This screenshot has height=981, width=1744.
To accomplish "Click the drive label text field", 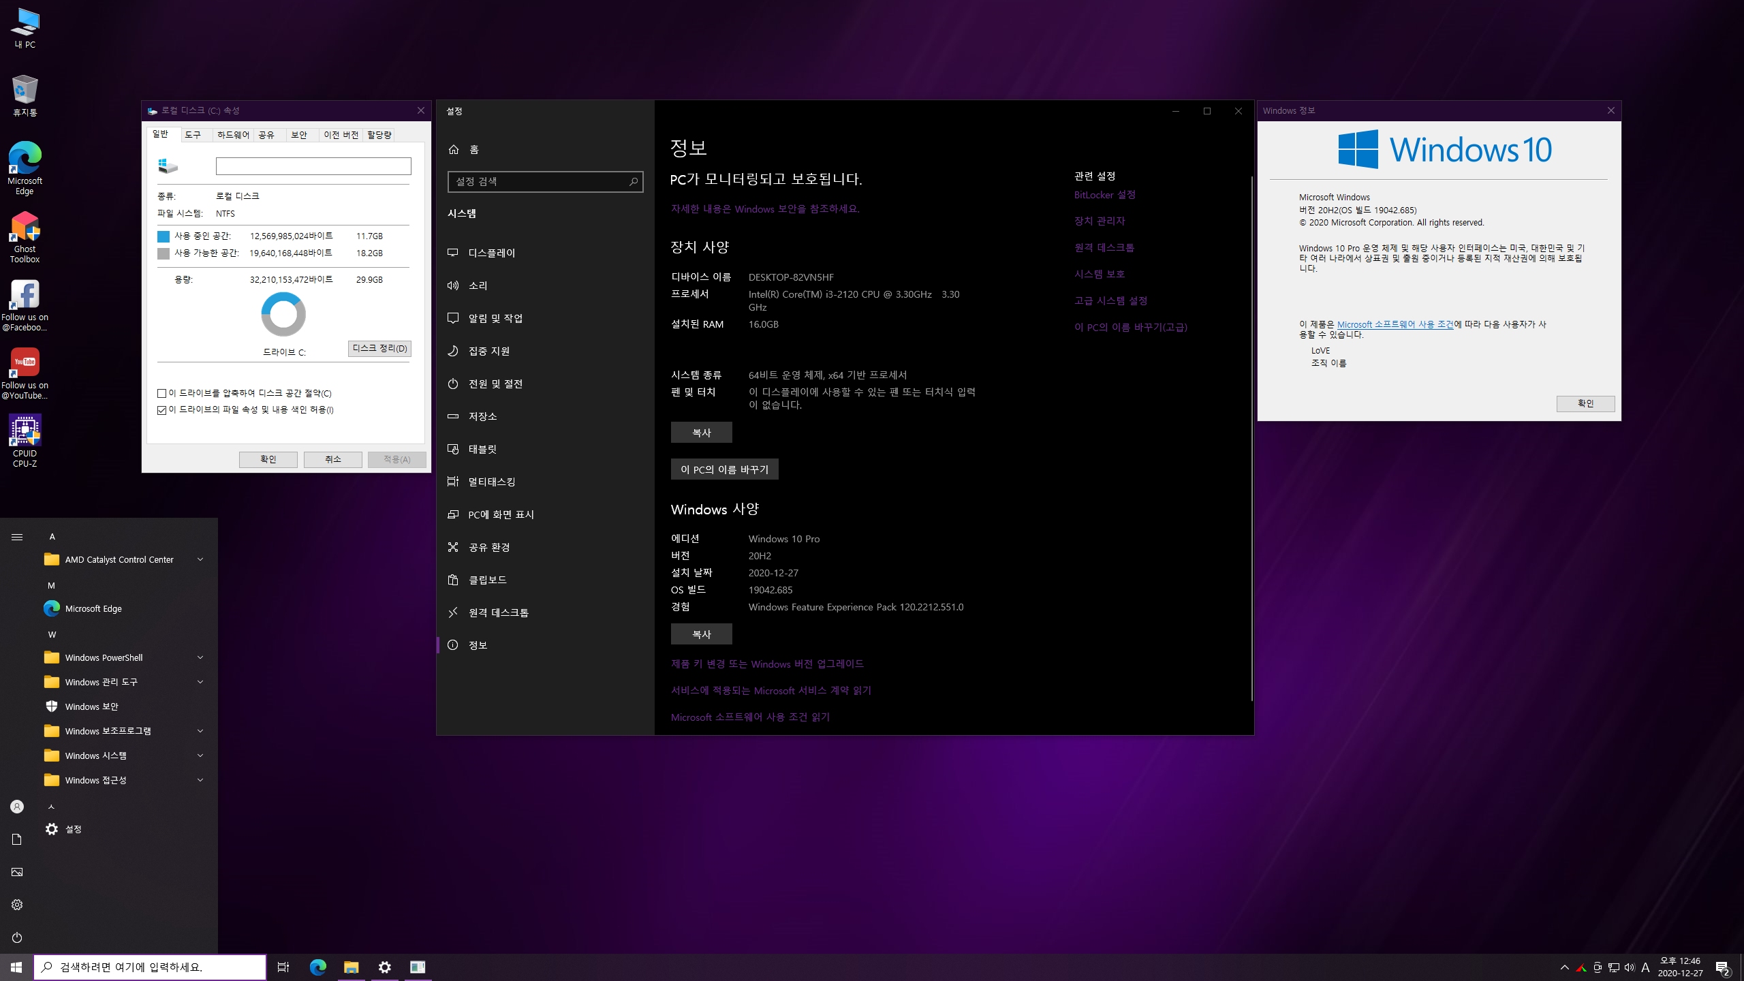I will click(313, 166).
